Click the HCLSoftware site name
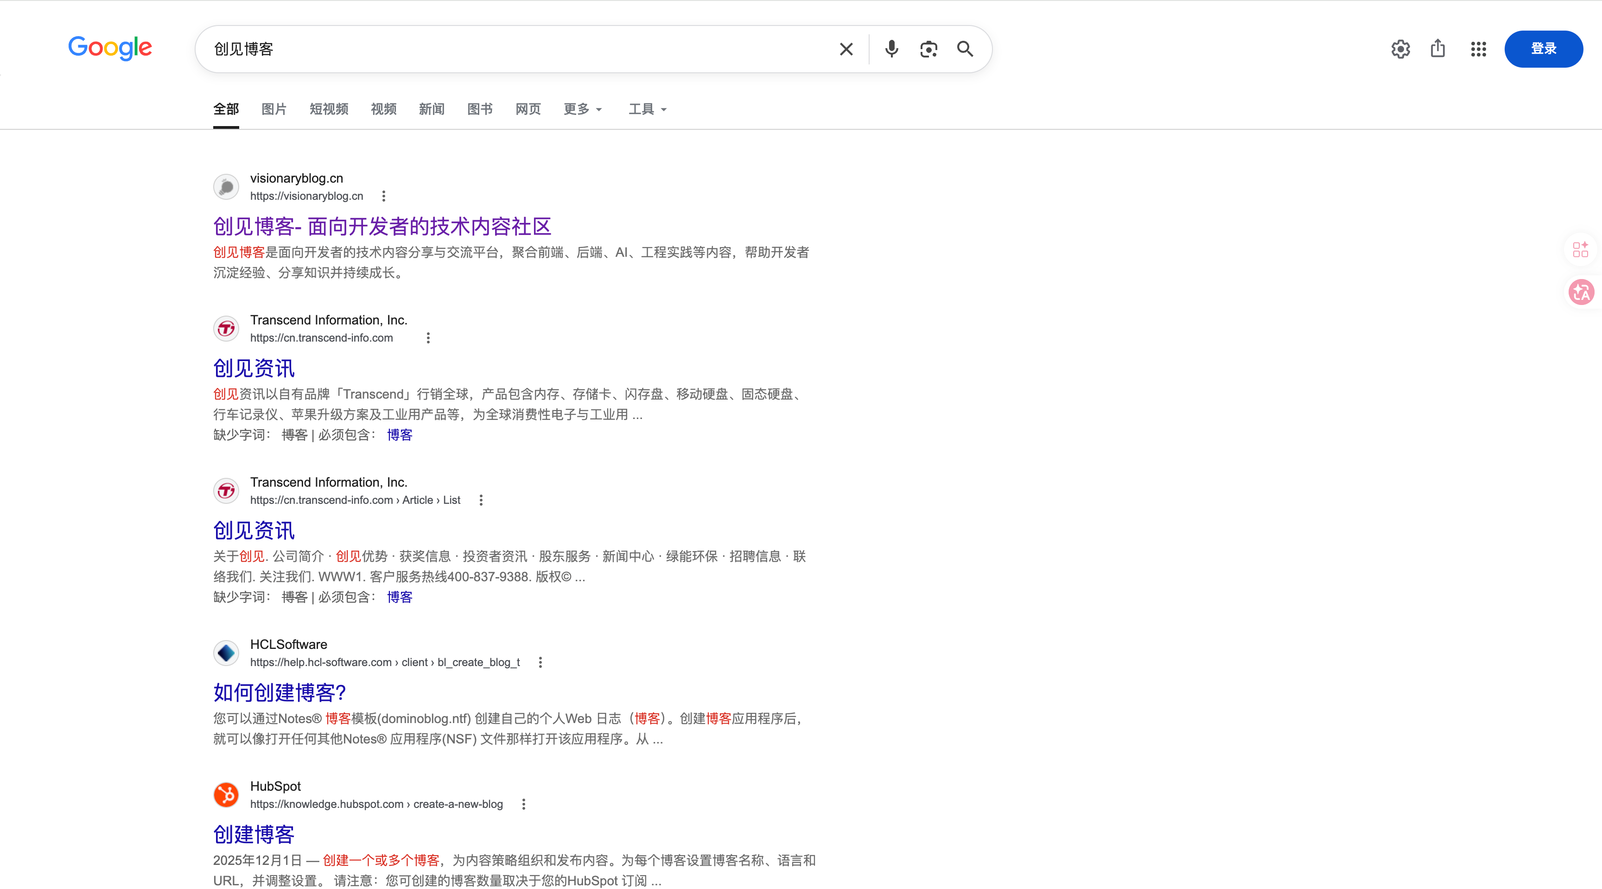Screen dimensions: 1602x889 (289, 645)
